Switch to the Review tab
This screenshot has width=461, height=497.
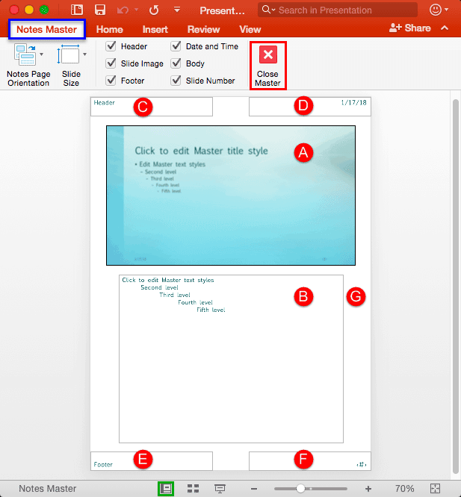pyautogui.click(x=203, y=29)
